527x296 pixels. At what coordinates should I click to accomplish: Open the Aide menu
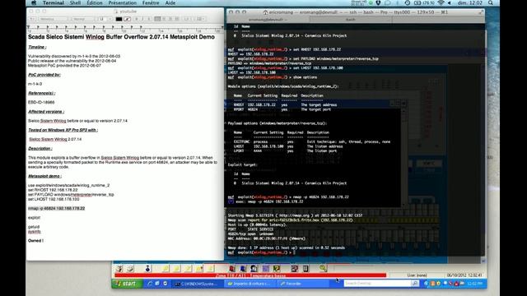point(170,2)
